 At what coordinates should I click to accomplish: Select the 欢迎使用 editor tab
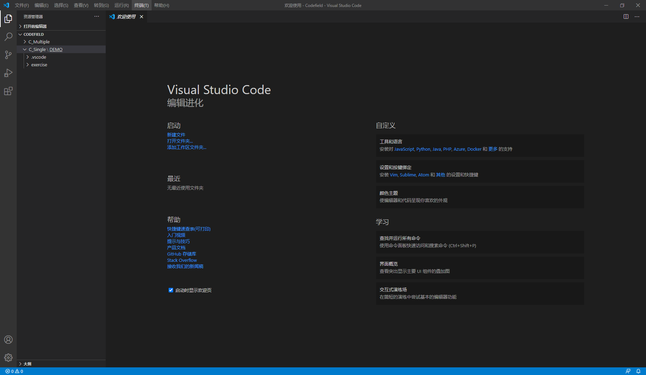click(127, 17)
